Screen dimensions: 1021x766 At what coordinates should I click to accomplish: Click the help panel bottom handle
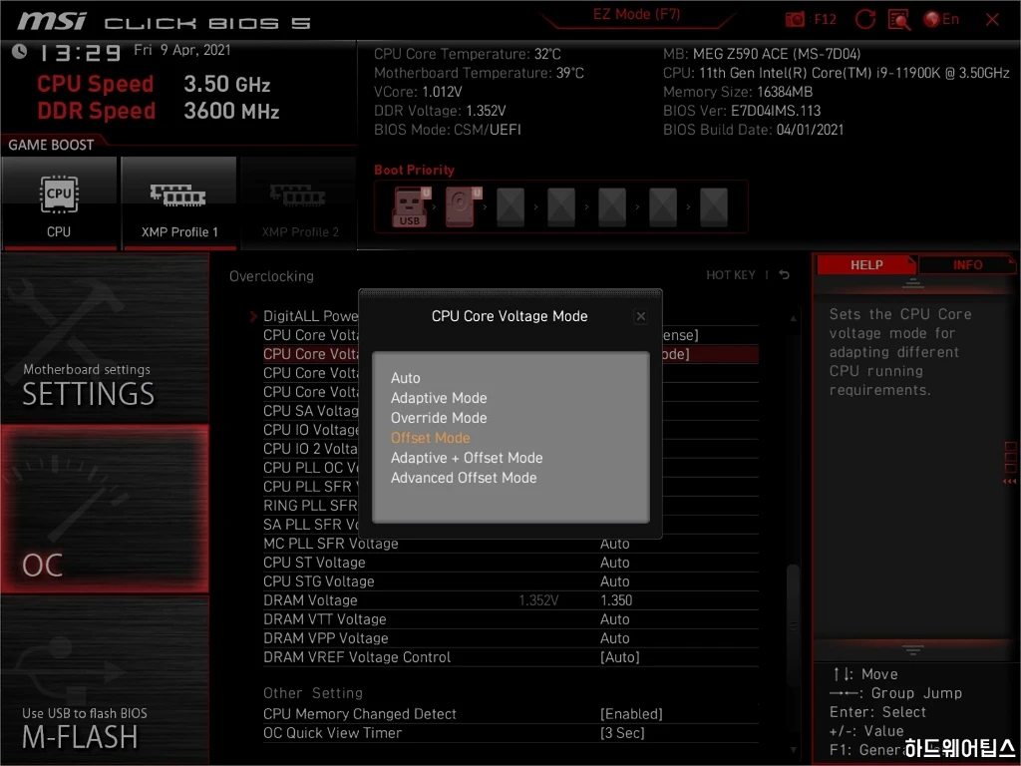coord(913,649)
